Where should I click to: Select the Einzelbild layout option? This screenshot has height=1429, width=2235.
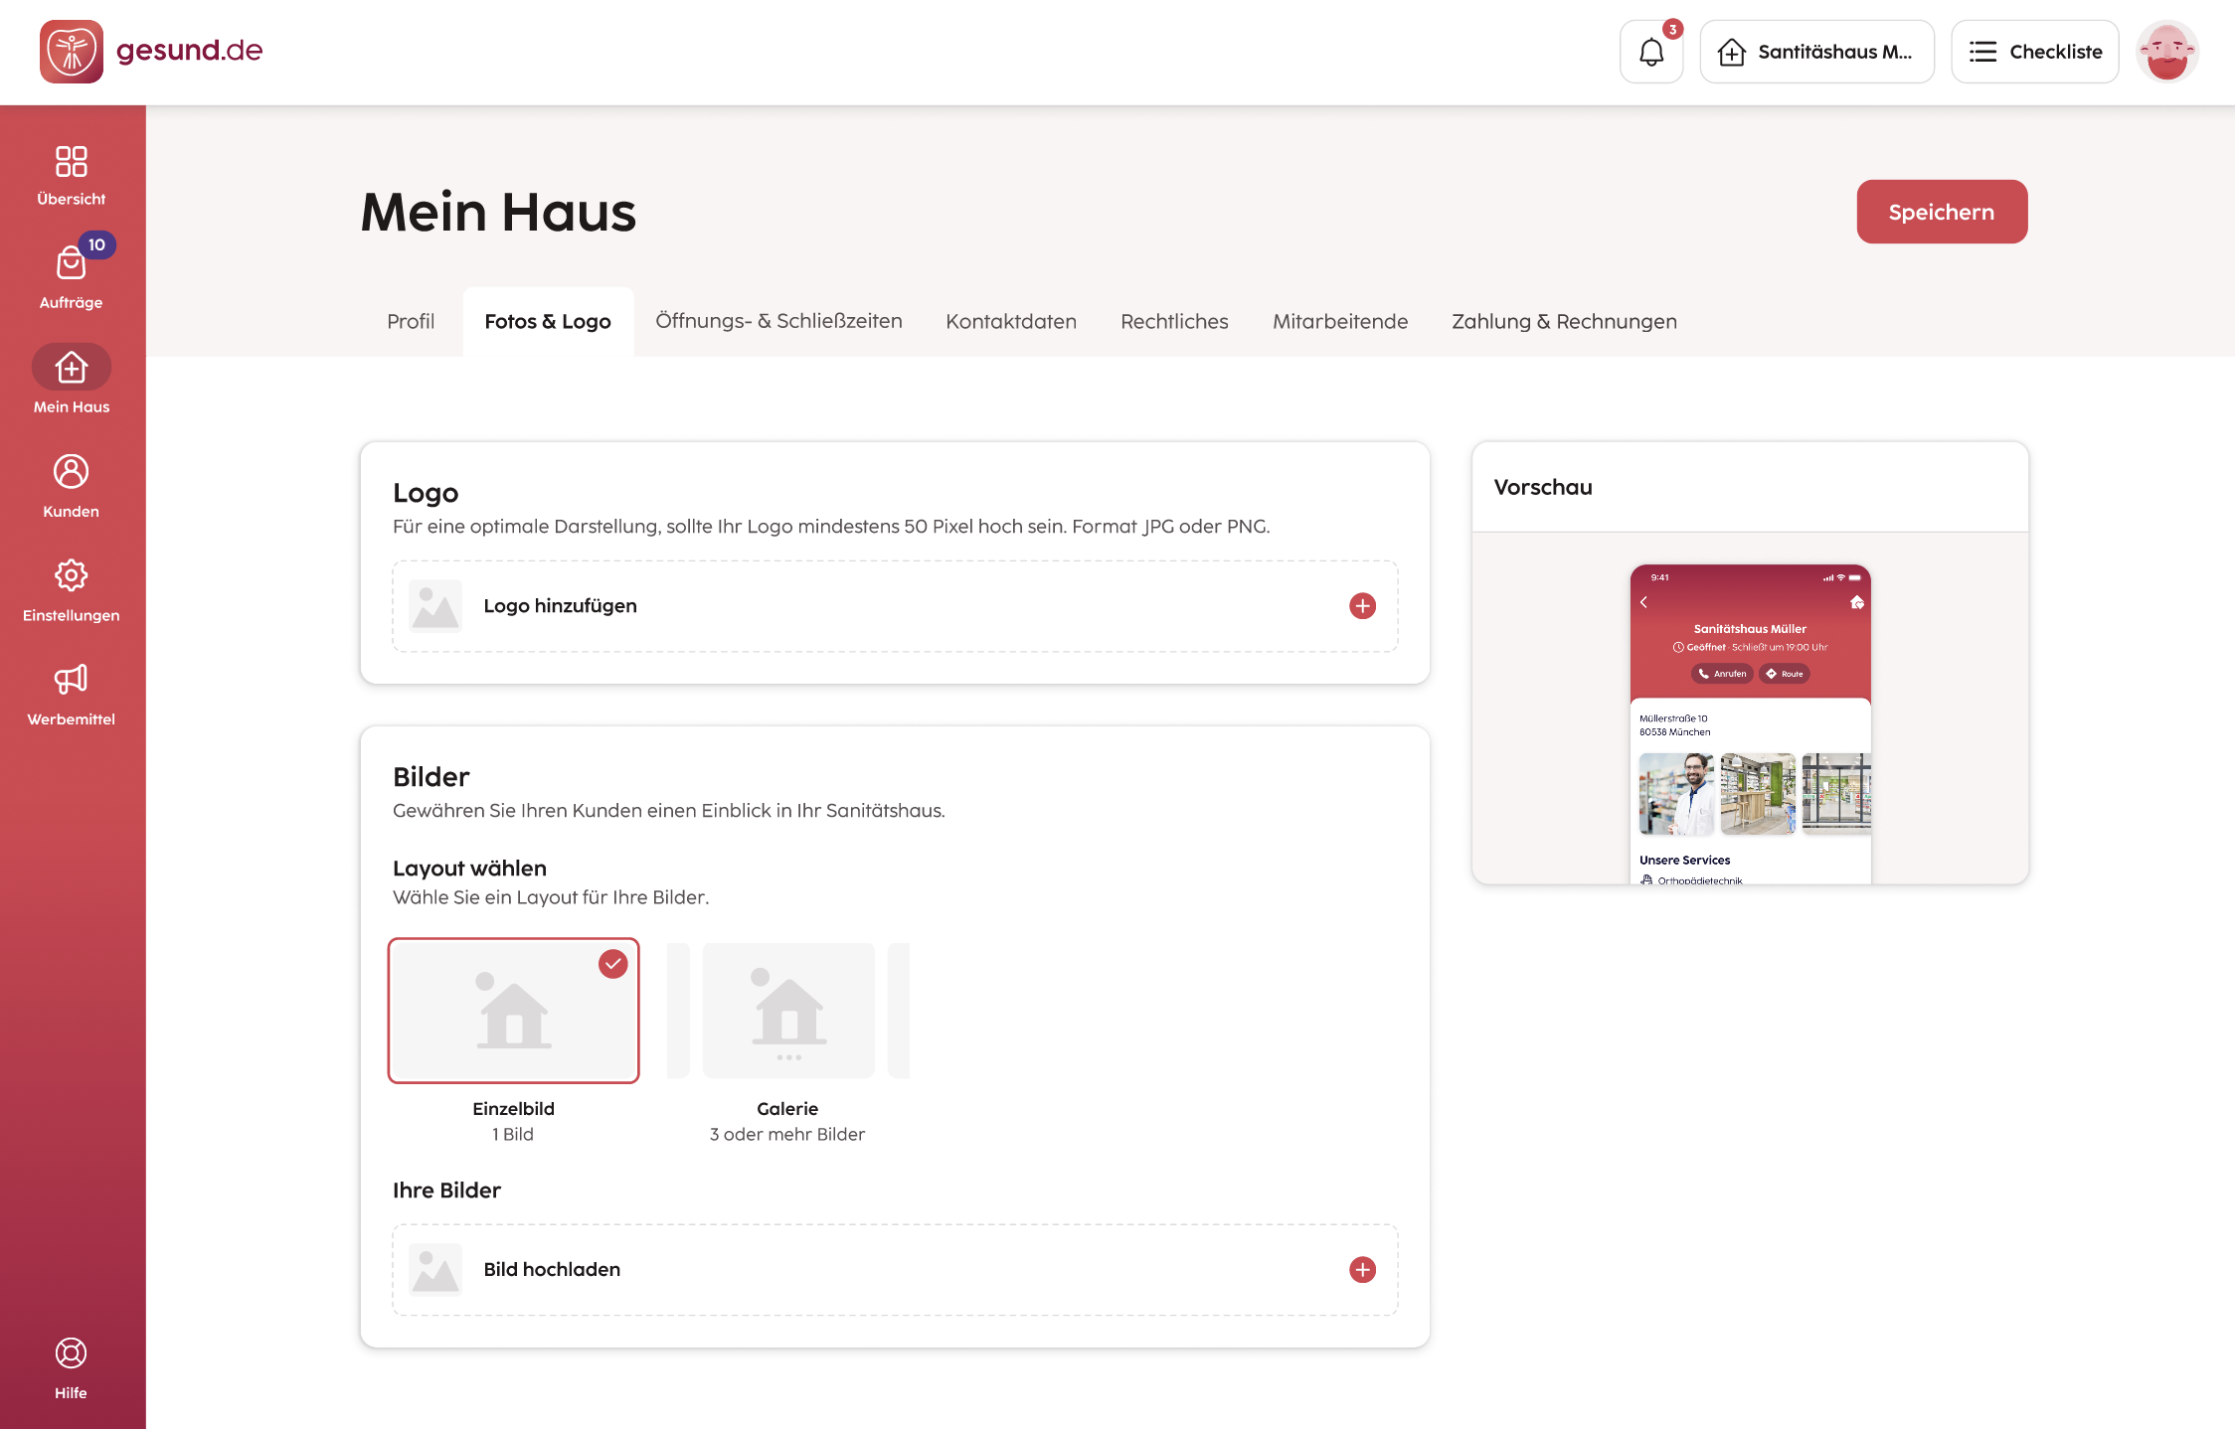coord(514,1011)
